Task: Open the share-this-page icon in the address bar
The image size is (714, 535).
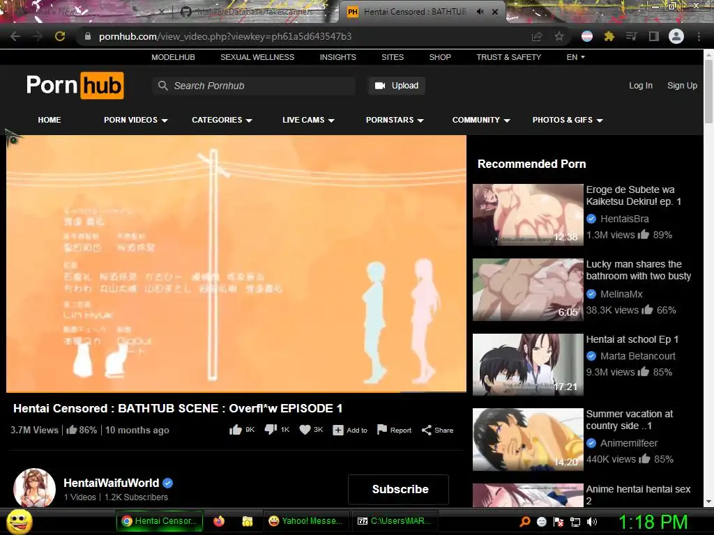Action: pos(537,36)
